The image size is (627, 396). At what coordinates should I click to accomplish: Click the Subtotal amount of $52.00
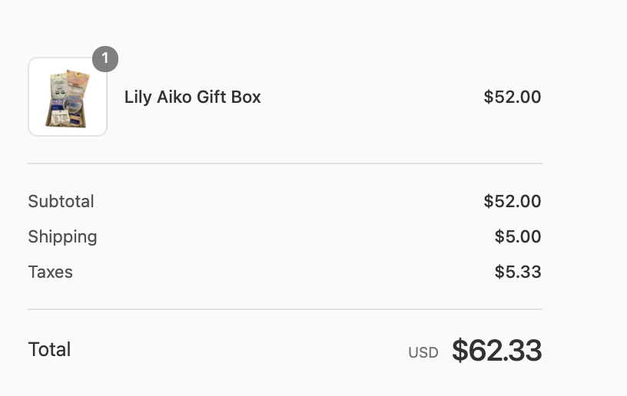[512, 202]
